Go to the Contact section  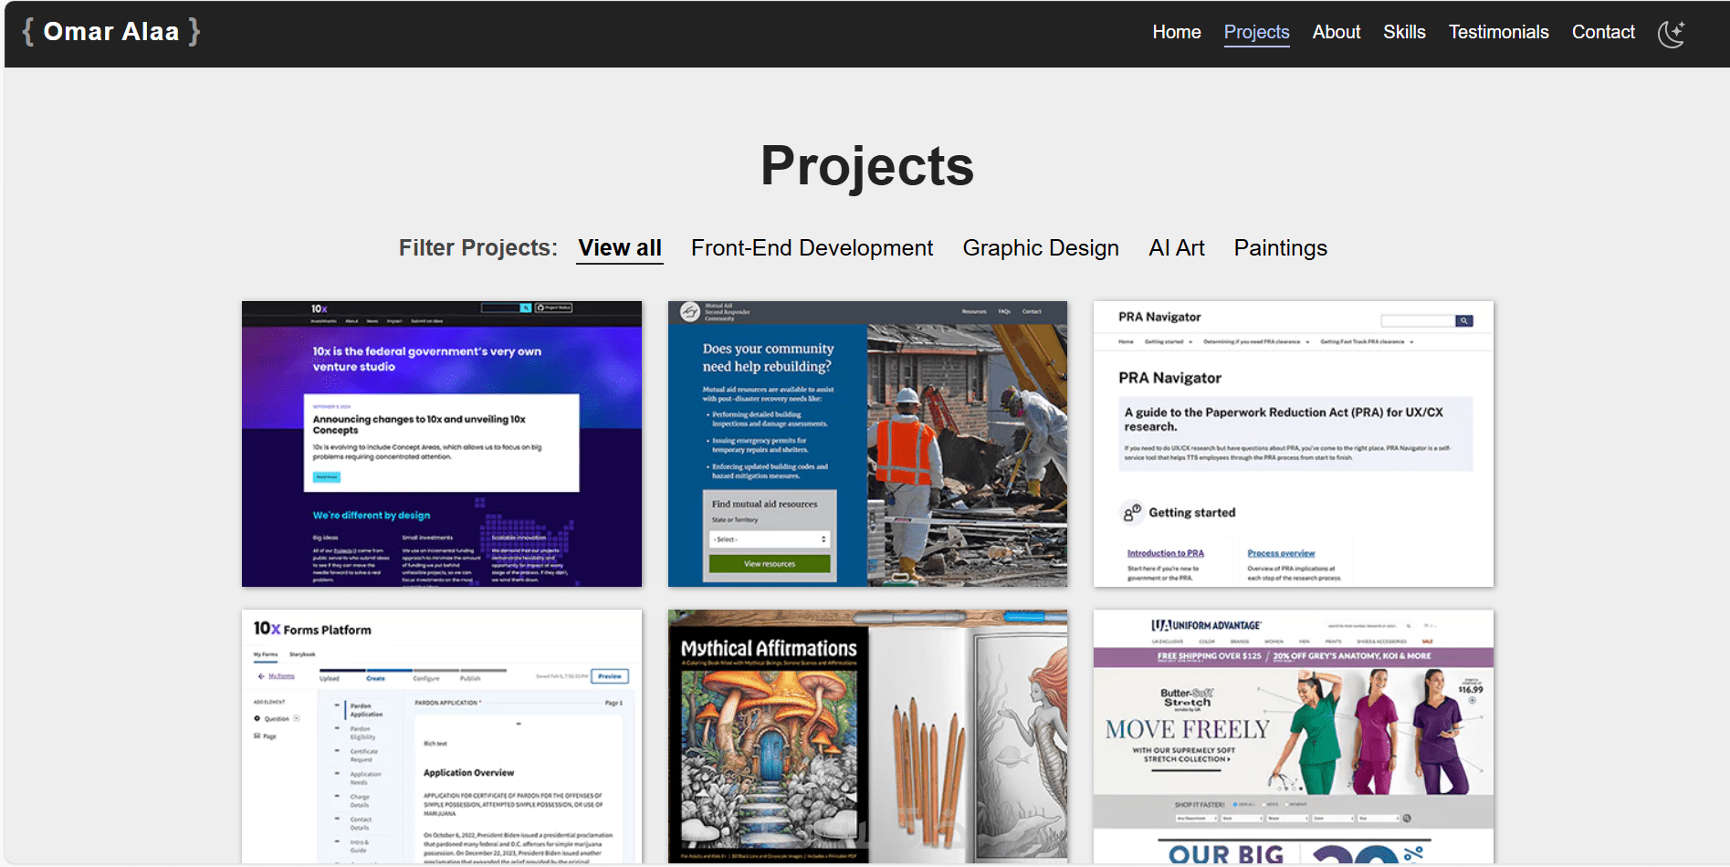pyautogui.click(x=1603, y=32)
